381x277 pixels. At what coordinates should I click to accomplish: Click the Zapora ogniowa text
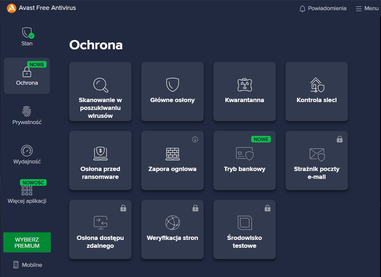[172, 169]
